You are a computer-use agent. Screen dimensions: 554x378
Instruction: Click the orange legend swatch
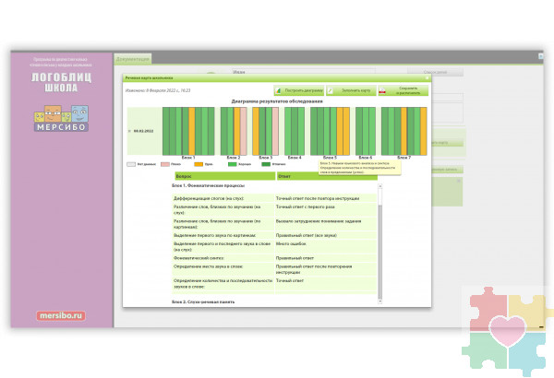point(199,163)
